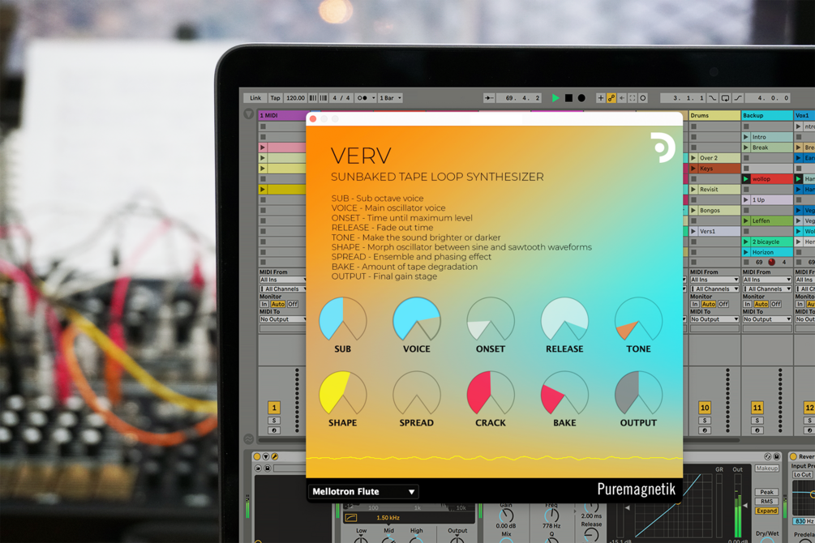Solo track 11 with the S button

(x=757, y=421)
